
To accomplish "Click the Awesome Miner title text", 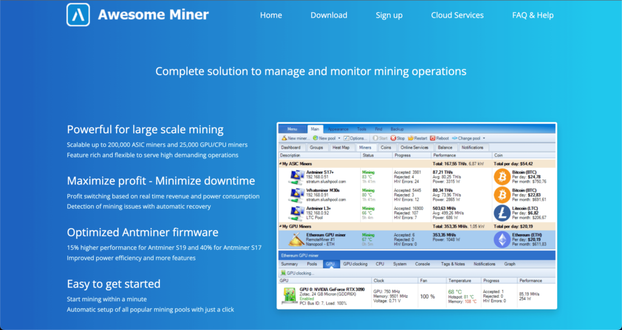I will pyautogui.click(x=153, y=15).
